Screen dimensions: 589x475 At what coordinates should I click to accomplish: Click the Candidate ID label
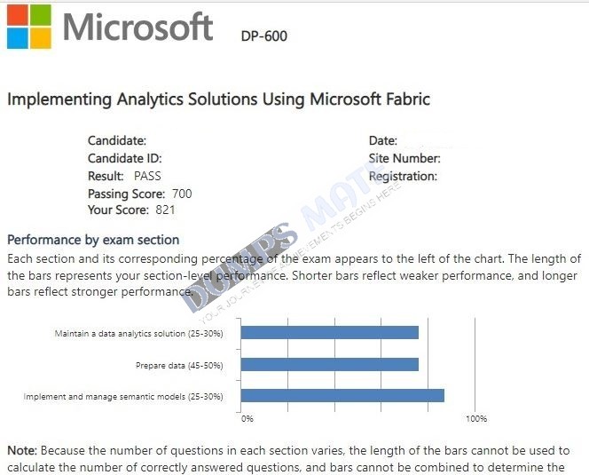coord(125,158)
